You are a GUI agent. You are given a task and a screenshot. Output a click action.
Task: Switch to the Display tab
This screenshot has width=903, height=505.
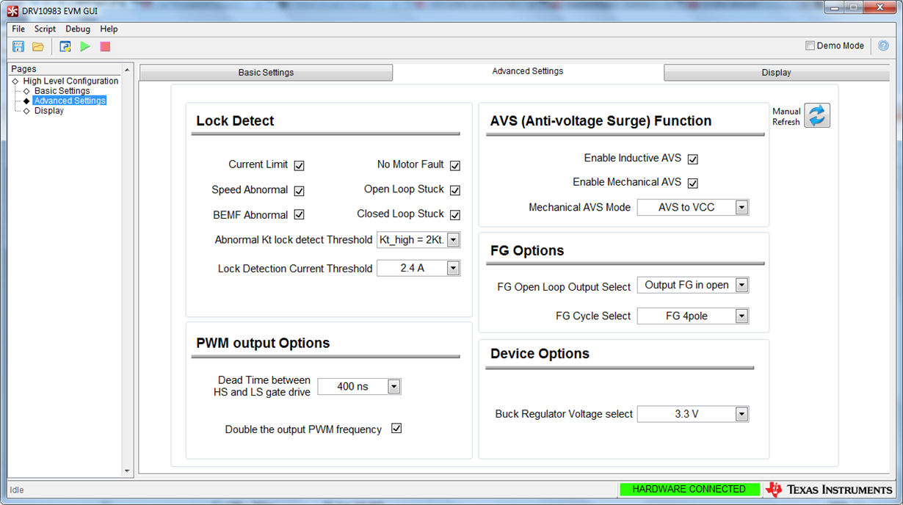776,73
